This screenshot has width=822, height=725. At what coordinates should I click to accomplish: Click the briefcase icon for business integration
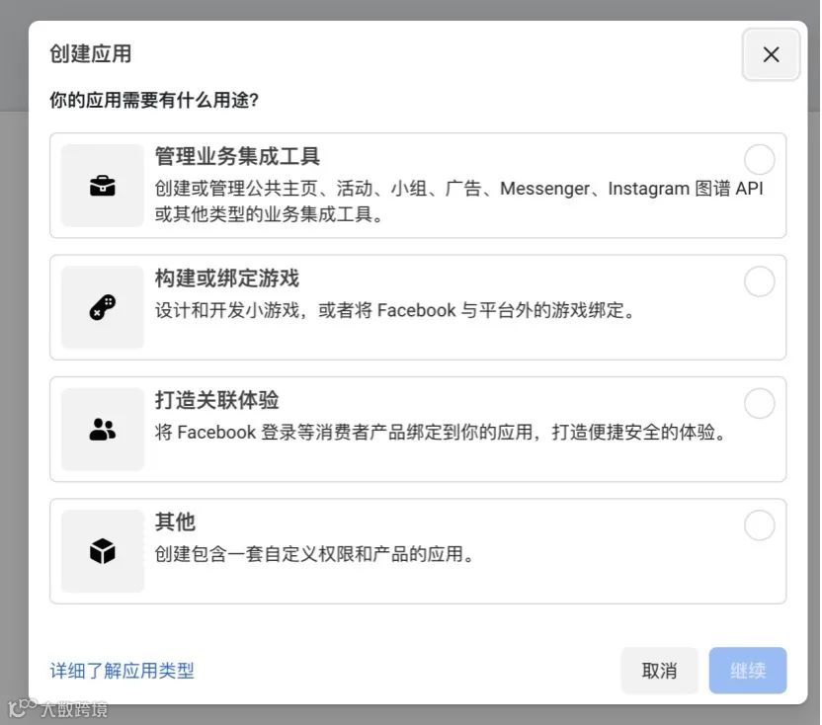103,186
